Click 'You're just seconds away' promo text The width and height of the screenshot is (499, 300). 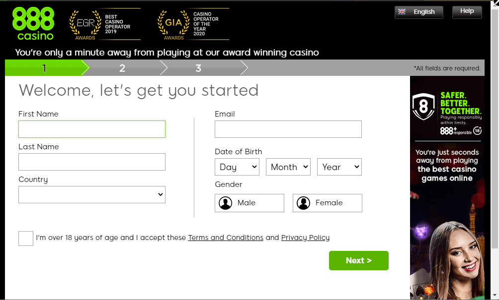click(x=447, y=165)
